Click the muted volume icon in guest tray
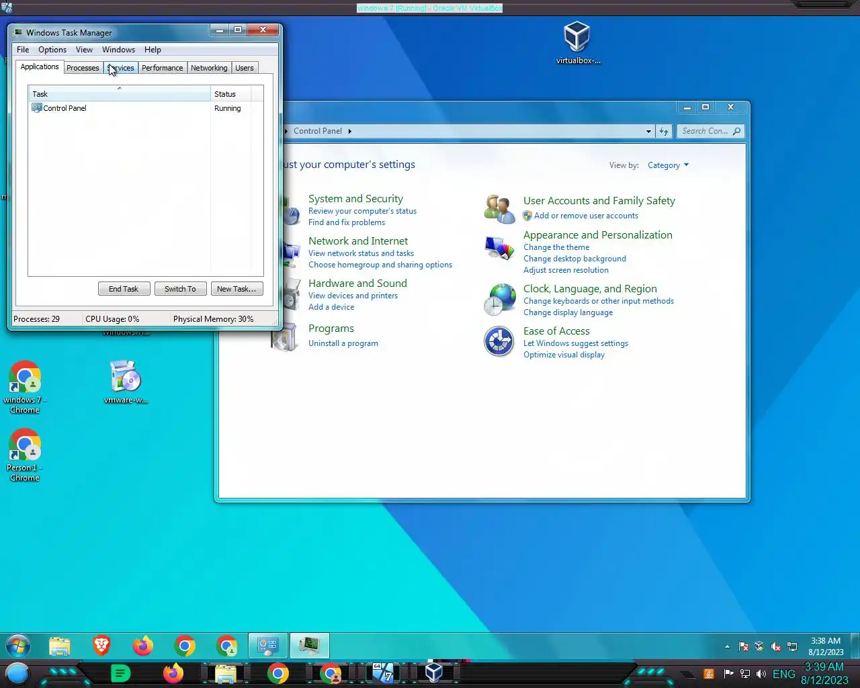Screen dimensions: 860x688 point(776,646)
